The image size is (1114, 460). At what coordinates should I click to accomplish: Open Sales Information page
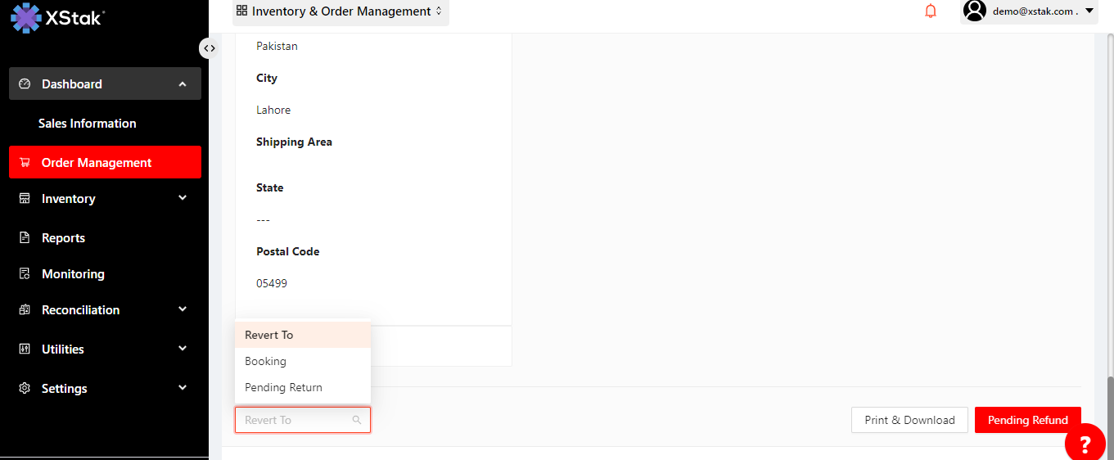(88, 124)
